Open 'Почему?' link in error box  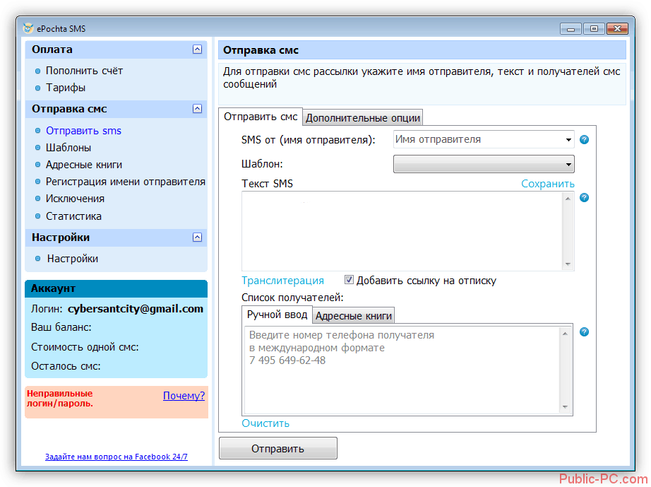[184, 396]
